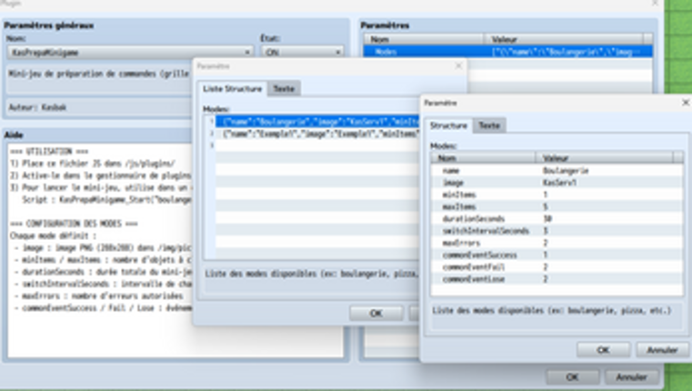Click the Valeur header in the structure table
Viewport: 692px width, 391px height.
[x=604, y=157]
